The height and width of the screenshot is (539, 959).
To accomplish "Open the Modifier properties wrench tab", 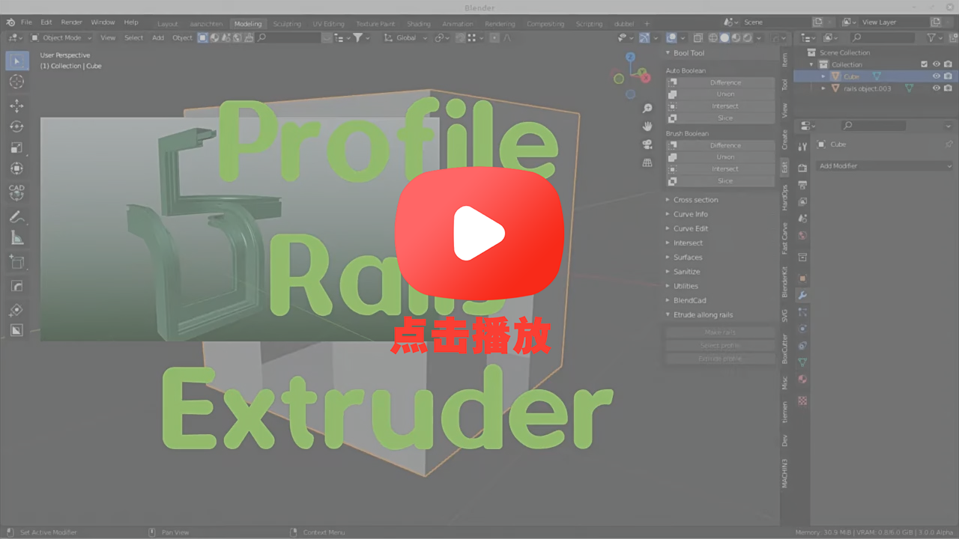I will [x=802, y=295].
